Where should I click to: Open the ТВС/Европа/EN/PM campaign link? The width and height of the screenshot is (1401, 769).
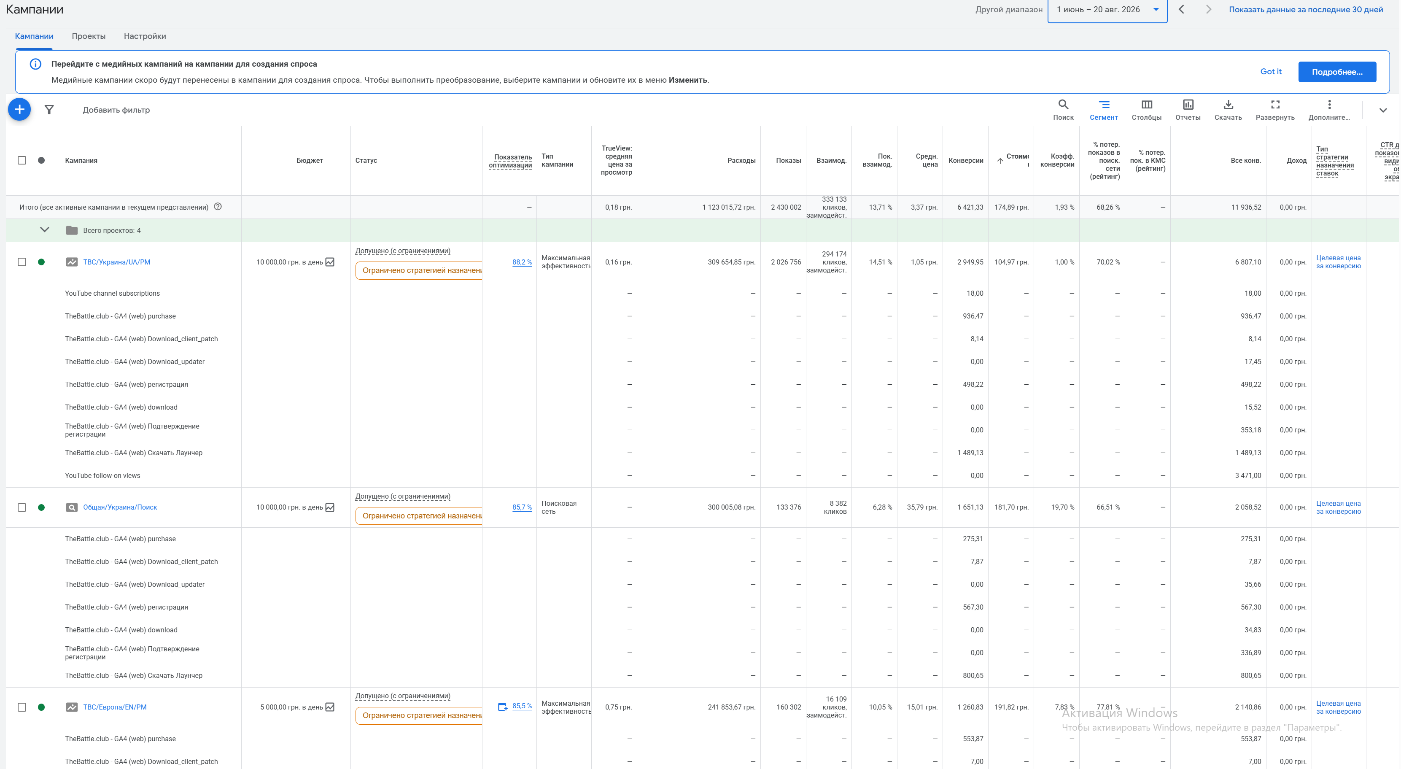click(115, 707)
